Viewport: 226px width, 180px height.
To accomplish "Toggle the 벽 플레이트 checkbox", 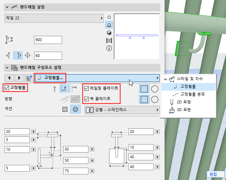I will [86, 99].
